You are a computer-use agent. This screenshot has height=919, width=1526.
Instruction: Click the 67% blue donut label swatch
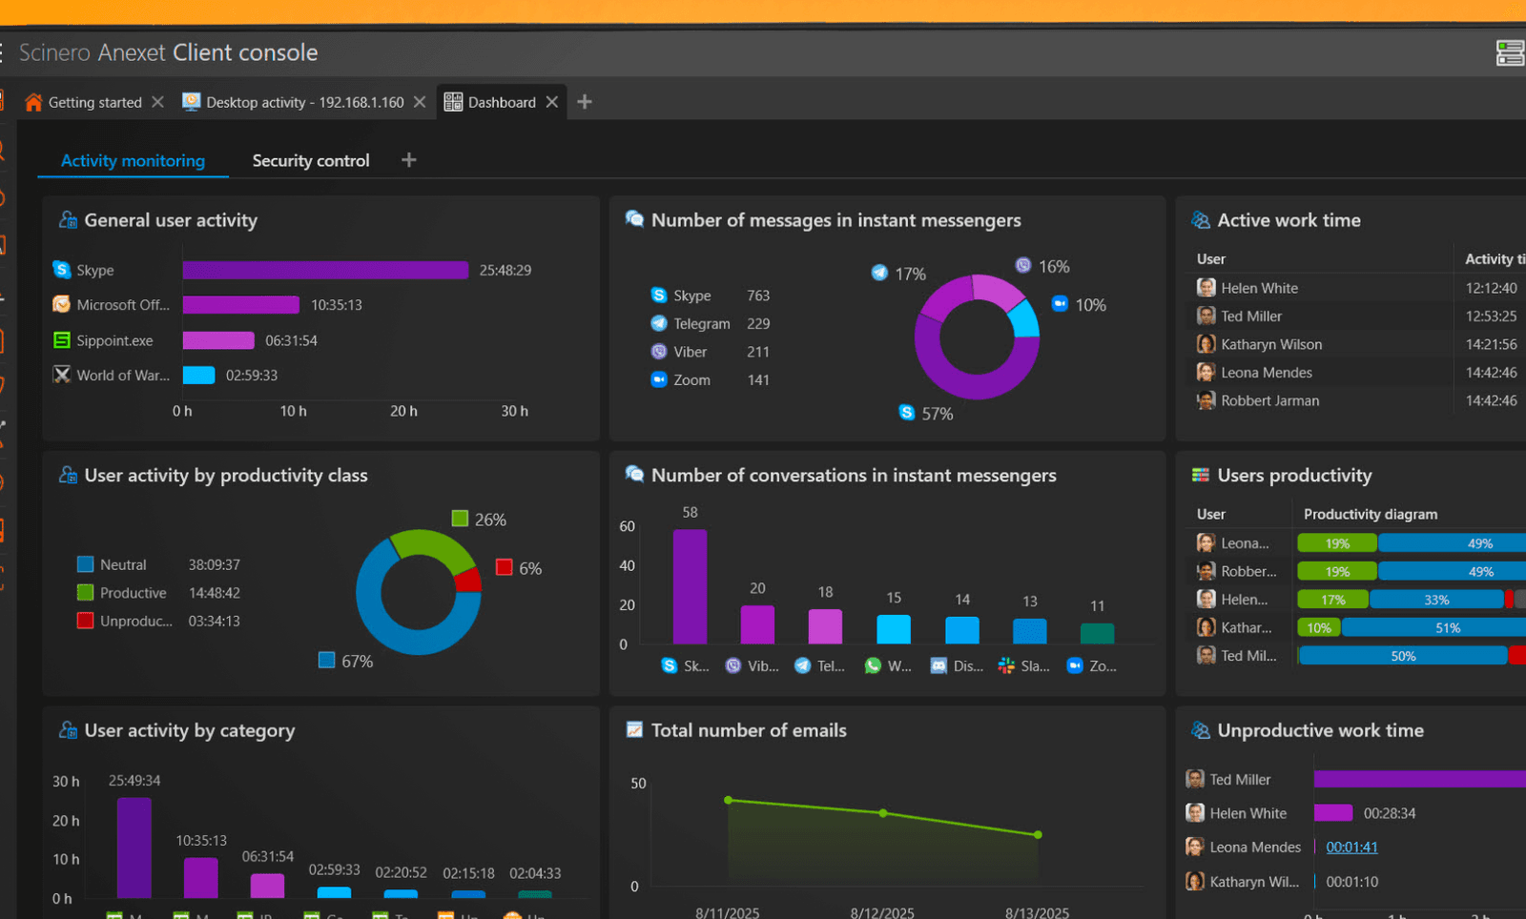pyautogui.click(x=326, y=660)
